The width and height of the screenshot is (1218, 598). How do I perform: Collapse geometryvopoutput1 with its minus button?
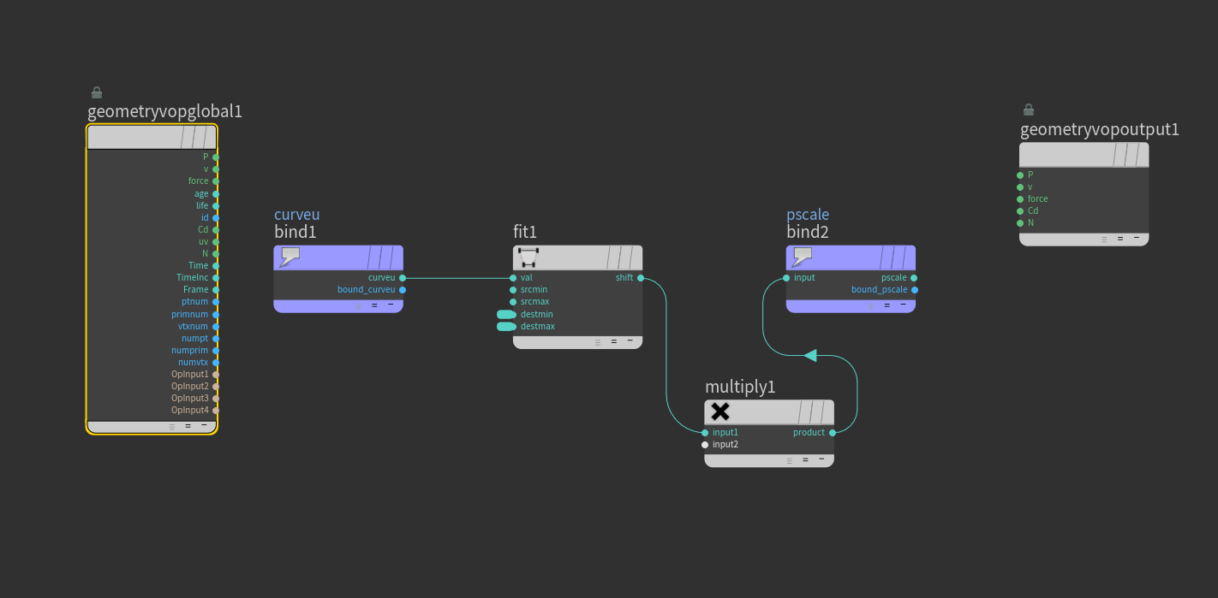pos(1137,238)
